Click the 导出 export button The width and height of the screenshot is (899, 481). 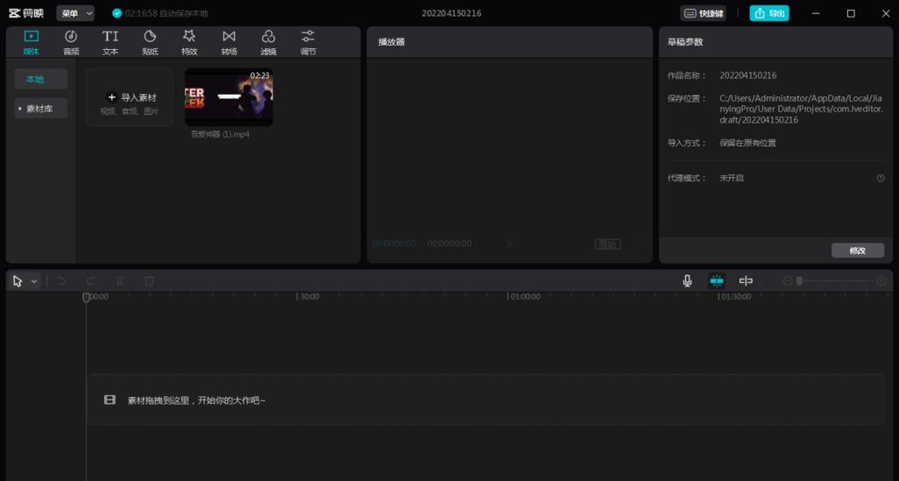click(x=769, y=13)
